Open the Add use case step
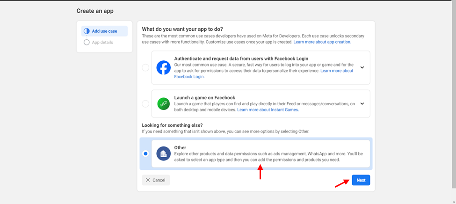Image resolution: width=456 pixels, height=204 pixels. coord(104,31)
